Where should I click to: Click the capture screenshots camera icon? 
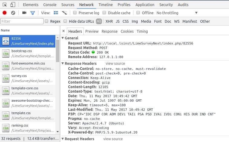click(25, 13)
